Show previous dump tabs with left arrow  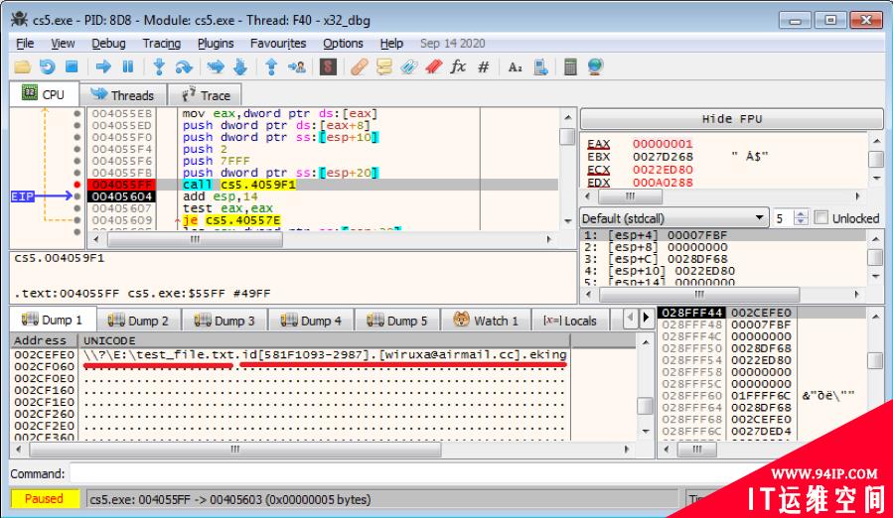631,319
